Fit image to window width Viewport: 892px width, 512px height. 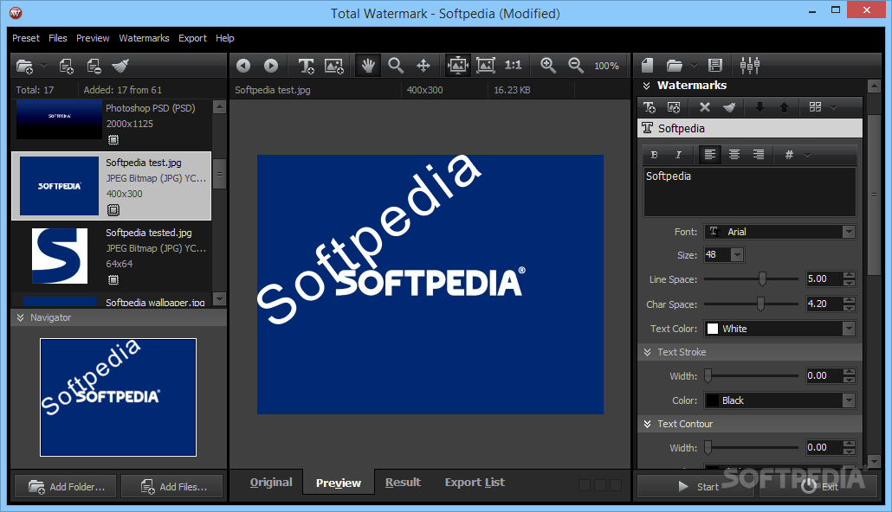pyautogui.click(x=457, y=66)
